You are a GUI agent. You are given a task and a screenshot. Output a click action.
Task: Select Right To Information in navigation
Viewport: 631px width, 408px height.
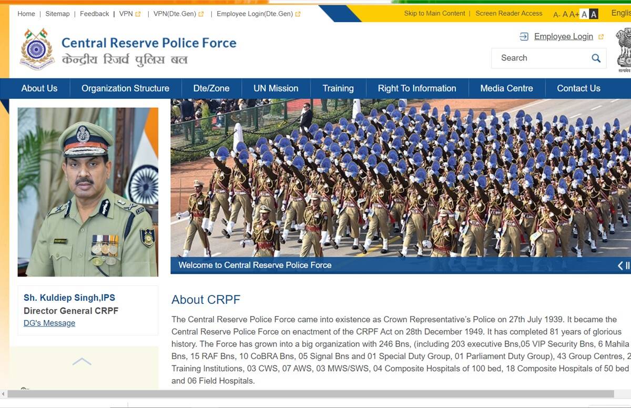click(x=416, y=88)
